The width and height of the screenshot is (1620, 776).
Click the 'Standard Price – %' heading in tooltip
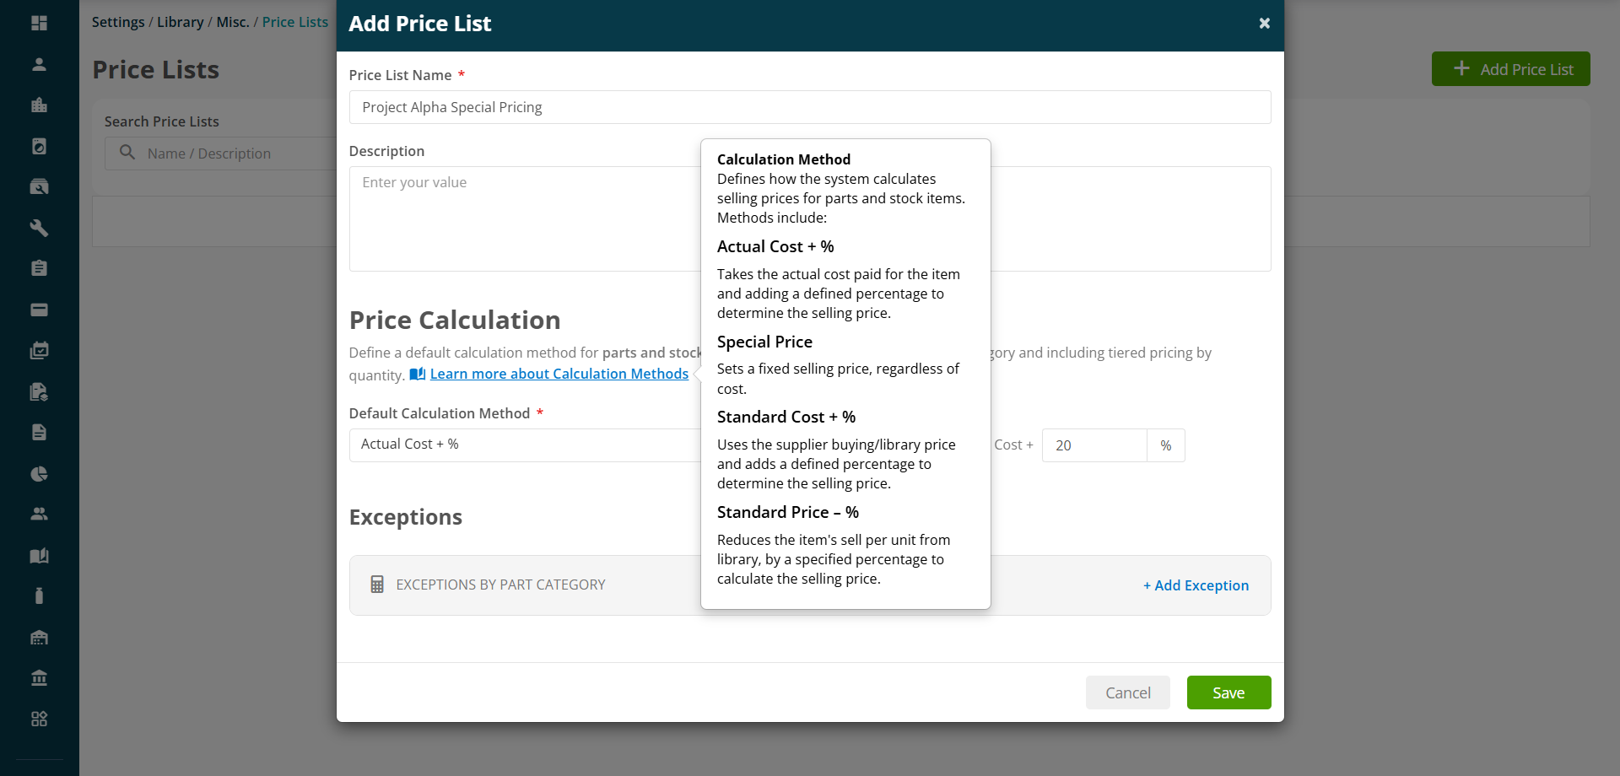click(788, 512)
